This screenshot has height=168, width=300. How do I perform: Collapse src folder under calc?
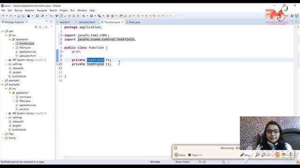point(6,35)
